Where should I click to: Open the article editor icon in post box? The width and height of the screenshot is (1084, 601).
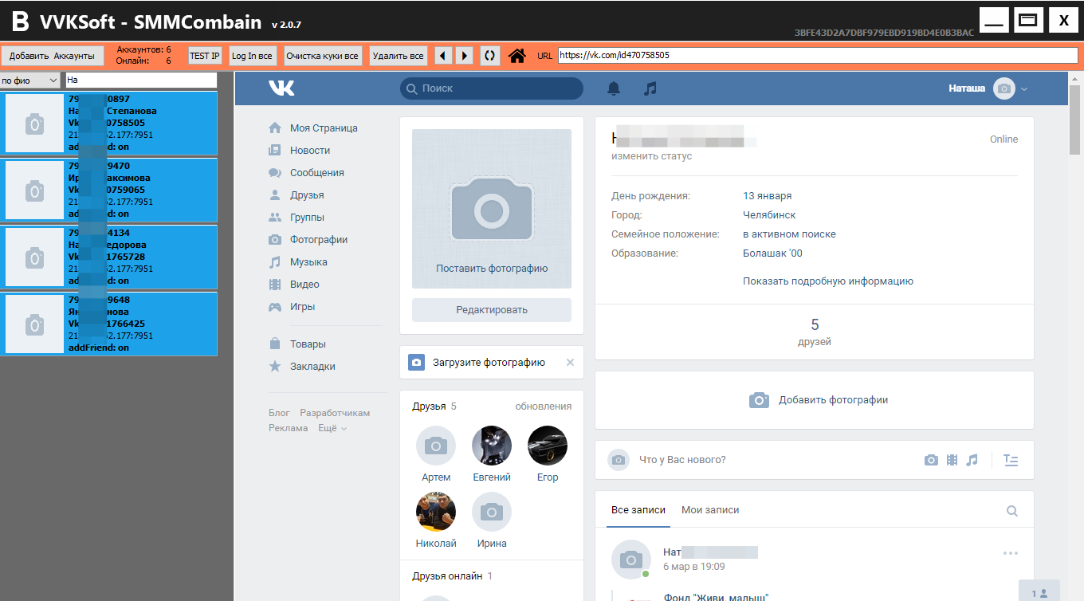[x=1011, y=460]
